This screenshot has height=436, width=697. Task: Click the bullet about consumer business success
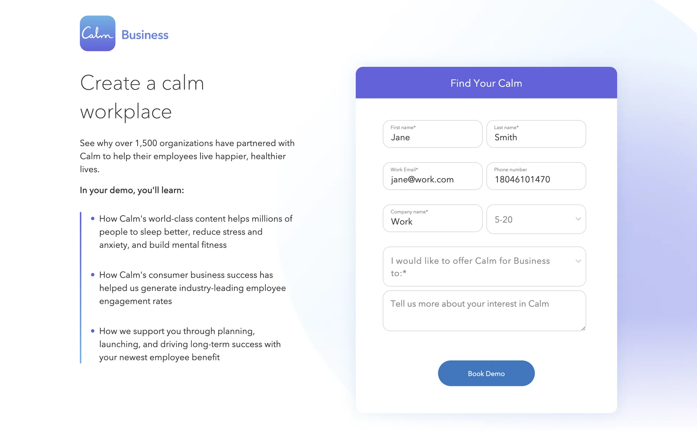tap(192, 288)
